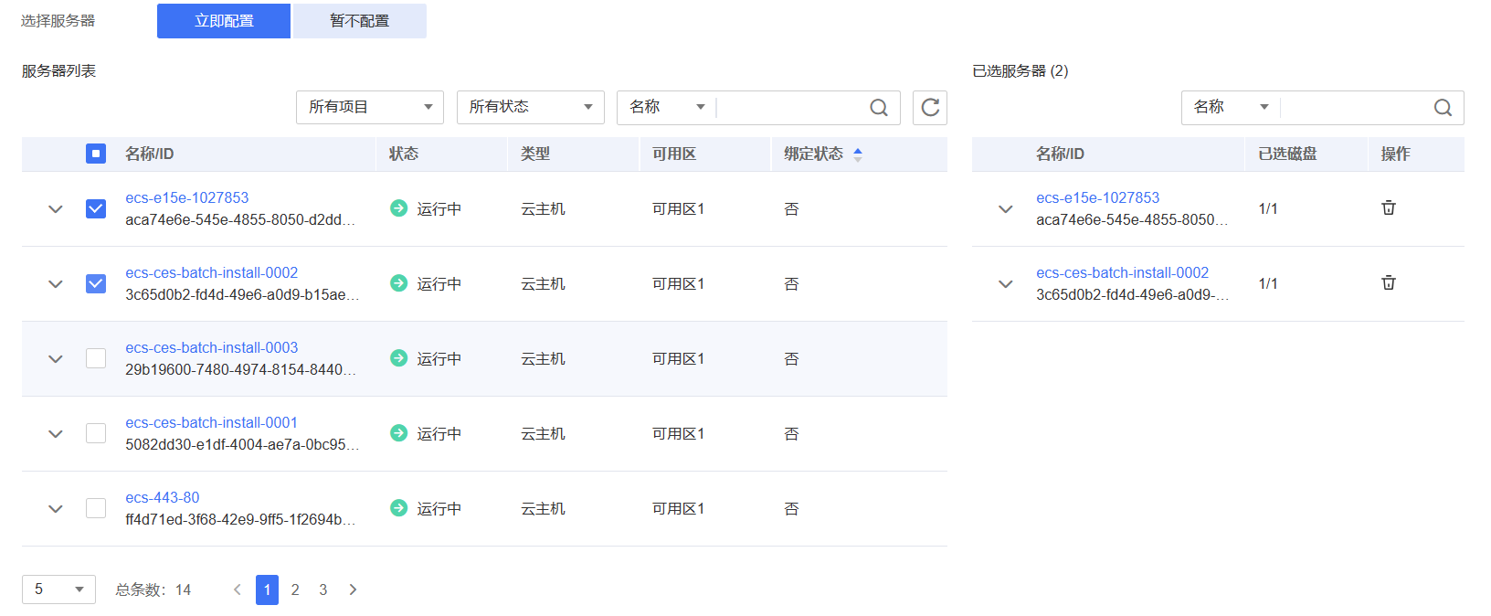Open the 所有项目 project dropdown
Screen dimensions: 1491x616
pyautogui.click(x=370, y=108)
